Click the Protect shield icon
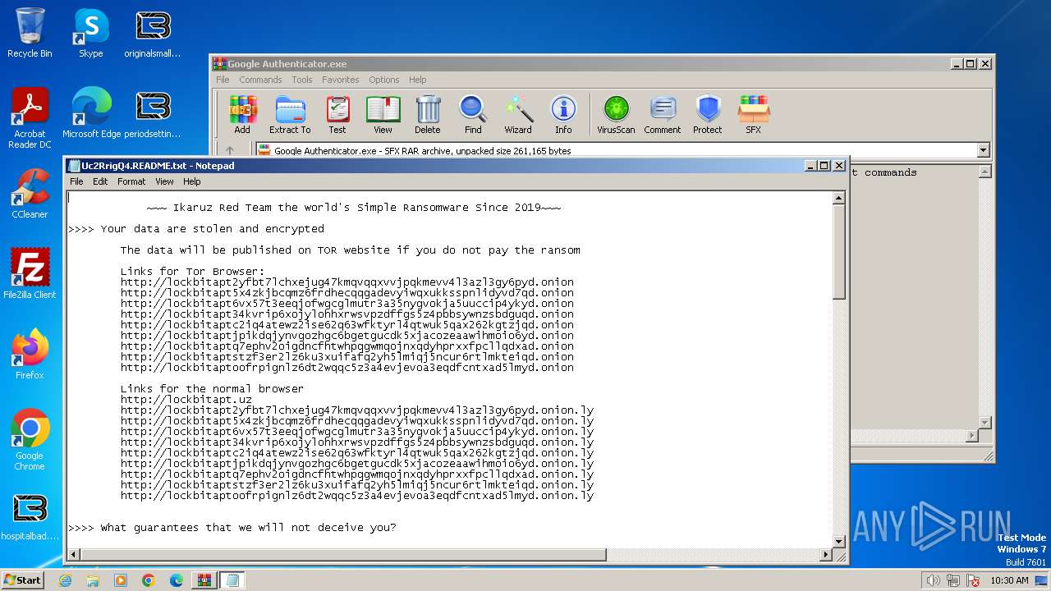Screen dimensions: 1051x591 tap(707, 115)
